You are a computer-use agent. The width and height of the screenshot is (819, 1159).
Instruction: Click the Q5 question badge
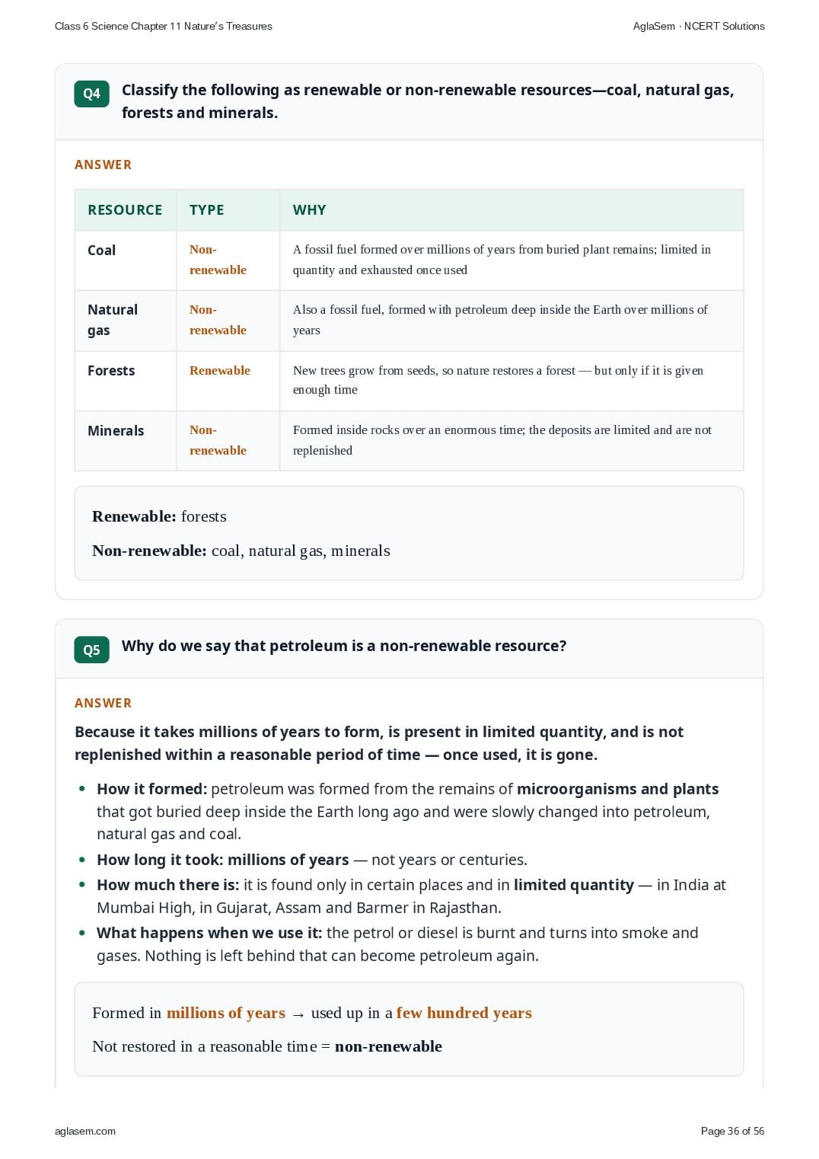[91, 650]
